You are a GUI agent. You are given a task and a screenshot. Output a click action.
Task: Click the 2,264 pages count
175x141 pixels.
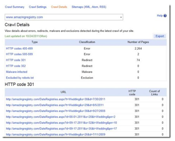coord(138,48)
